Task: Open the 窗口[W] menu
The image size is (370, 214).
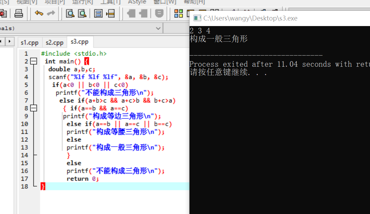Action: pyautogui.click(x=165, y=2)
